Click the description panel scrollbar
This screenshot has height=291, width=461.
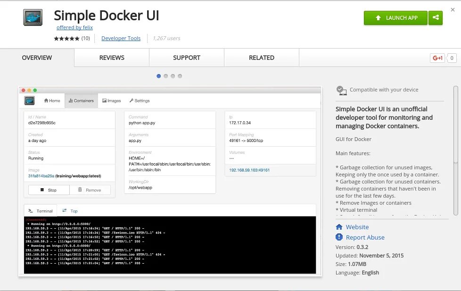coord(455,125)
